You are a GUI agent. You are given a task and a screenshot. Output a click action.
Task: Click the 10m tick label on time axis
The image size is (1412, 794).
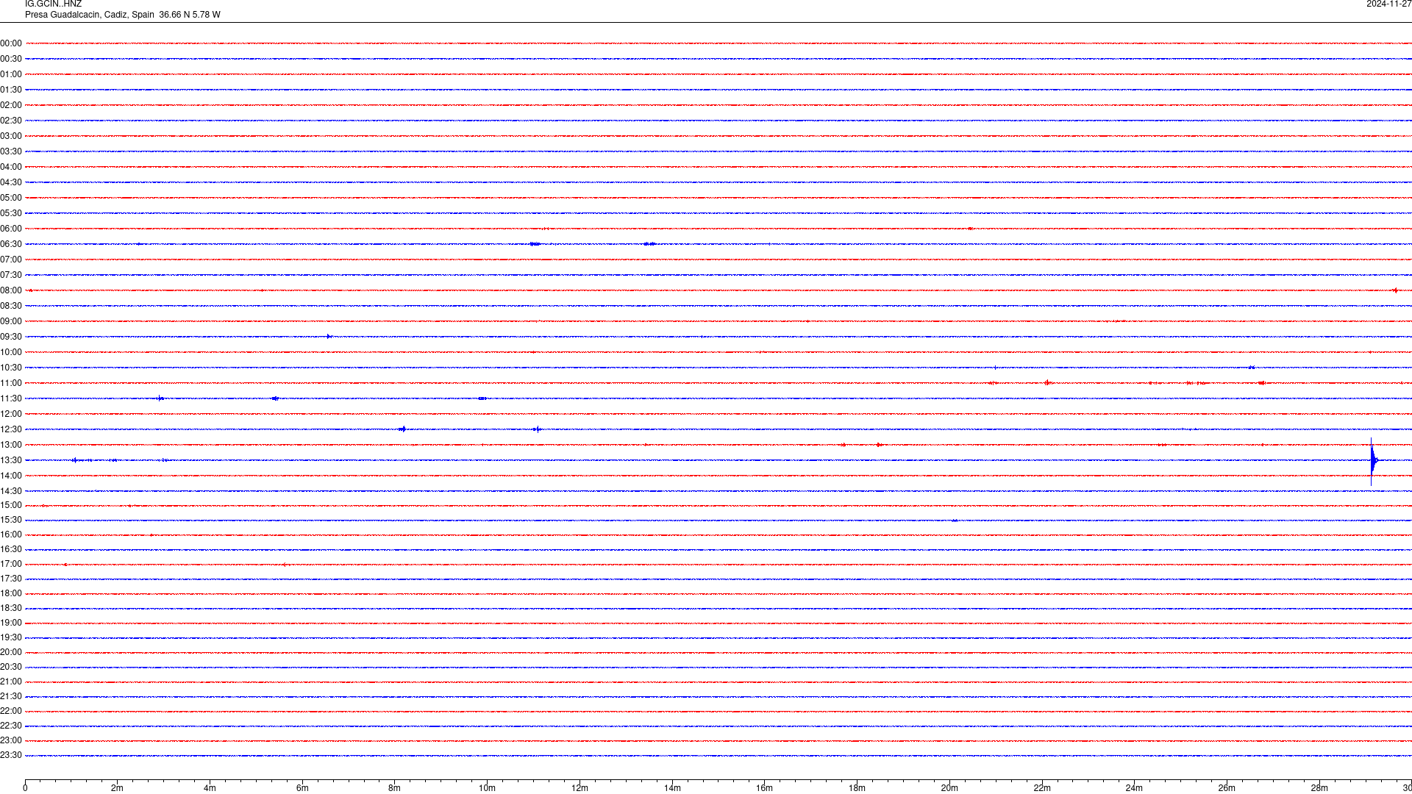(x=487, y=788)
